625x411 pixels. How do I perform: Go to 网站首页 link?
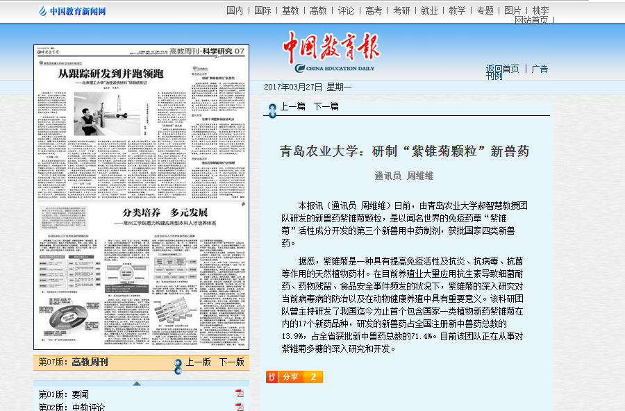[531, 20]
